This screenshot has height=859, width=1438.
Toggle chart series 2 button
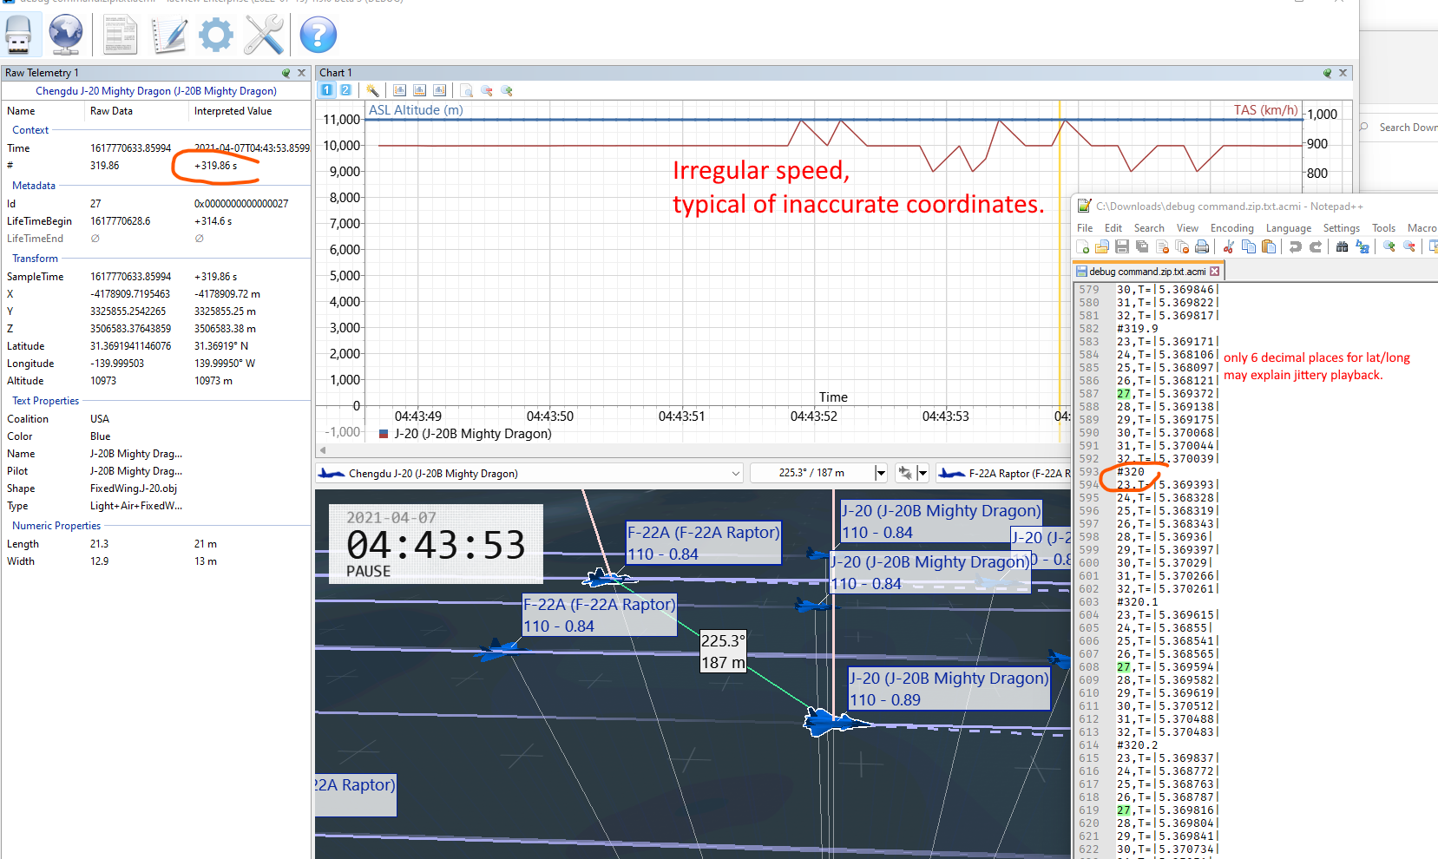(345, 90)
